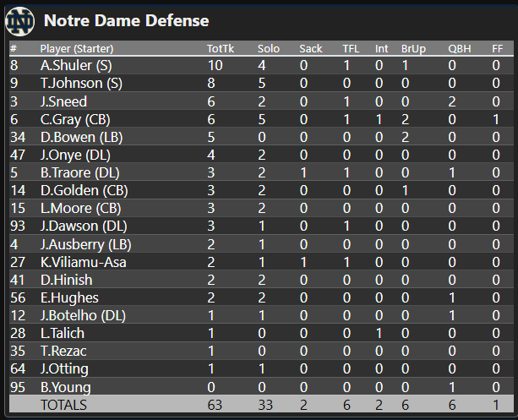
Task: Click the TFL column header
Action: pyautogui.click(x=350, y=48)
